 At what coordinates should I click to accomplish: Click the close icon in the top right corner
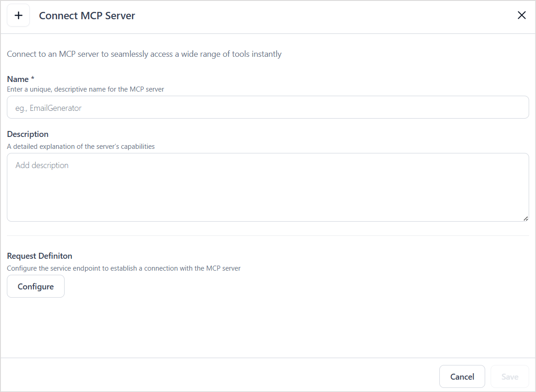[x=521, y=15]
